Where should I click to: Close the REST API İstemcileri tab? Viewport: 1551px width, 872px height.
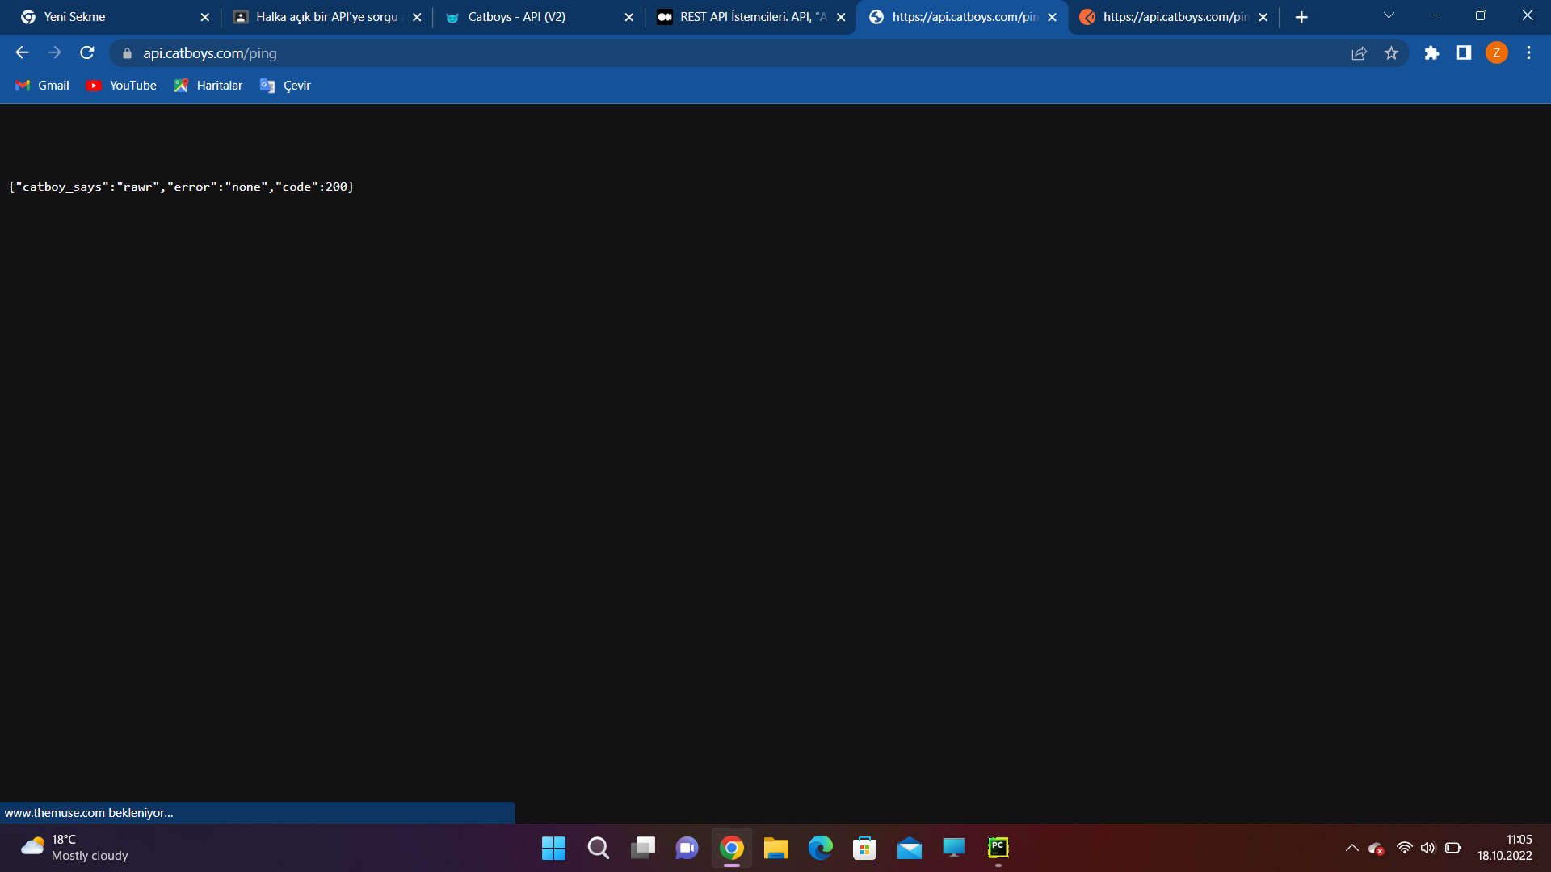tap(841, 17)
